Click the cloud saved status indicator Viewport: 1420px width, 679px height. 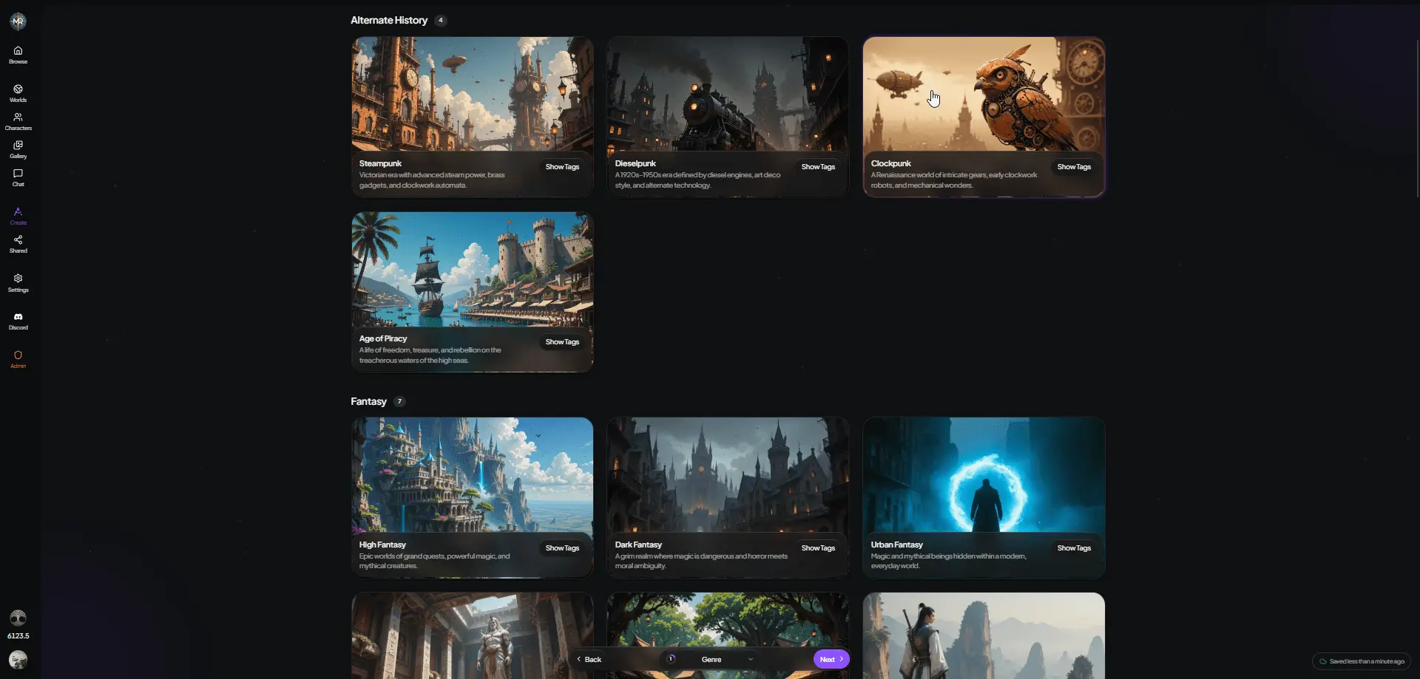[1362, 661]
